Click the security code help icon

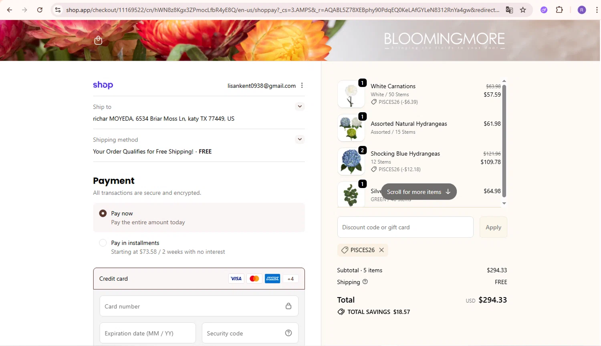[288, 333]
